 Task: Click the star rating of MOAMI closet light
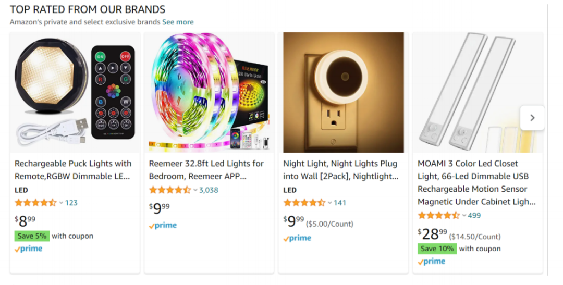click(x=438, y=216)
